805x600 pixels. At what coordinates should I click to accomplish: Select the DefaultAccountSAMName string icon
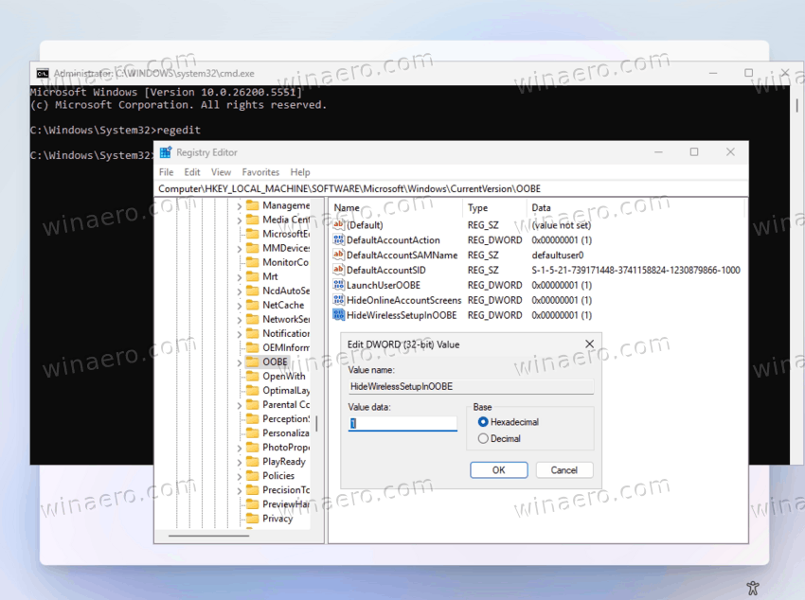(338, 255)
